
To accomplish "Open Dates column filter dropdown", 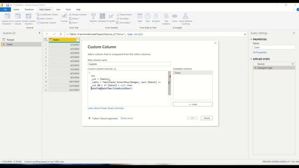I will [78, 40].
